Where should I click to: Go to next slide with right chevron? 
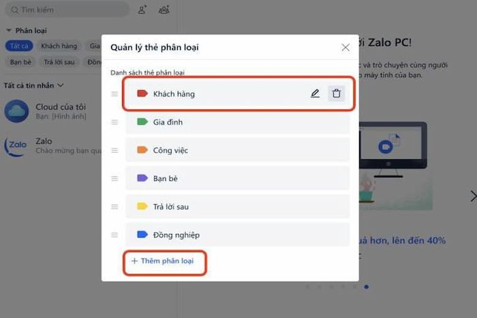(x=473, y=196)
